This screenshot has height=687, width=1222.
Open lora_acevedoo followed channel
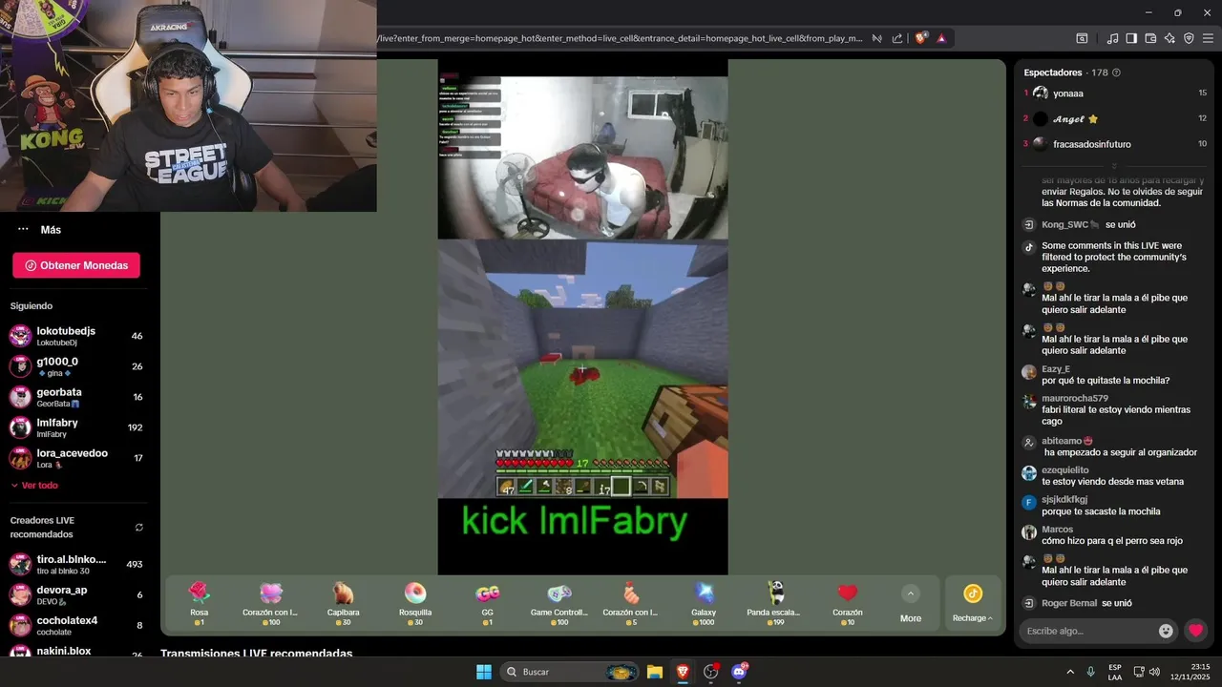click(76, 458)
